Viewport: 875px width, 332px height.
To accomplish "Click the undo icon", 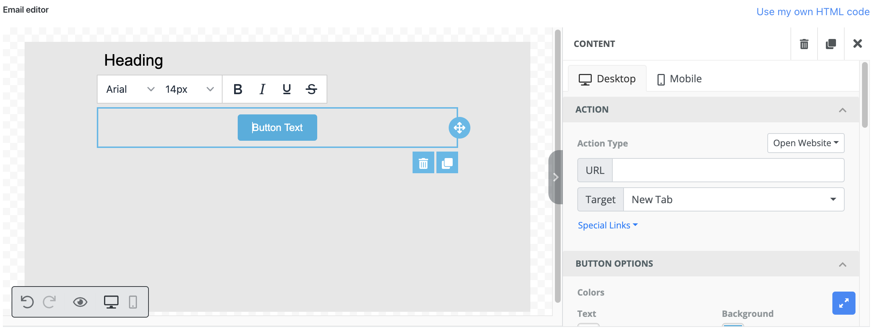I will click(x=28, y=302).
